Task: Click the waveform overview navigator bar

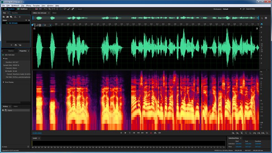Action: tap(146, 18)
